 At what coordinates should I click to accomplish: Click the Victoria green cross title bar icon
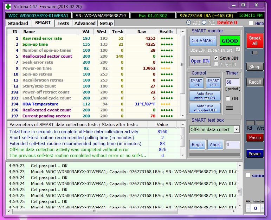coord(8,6)
